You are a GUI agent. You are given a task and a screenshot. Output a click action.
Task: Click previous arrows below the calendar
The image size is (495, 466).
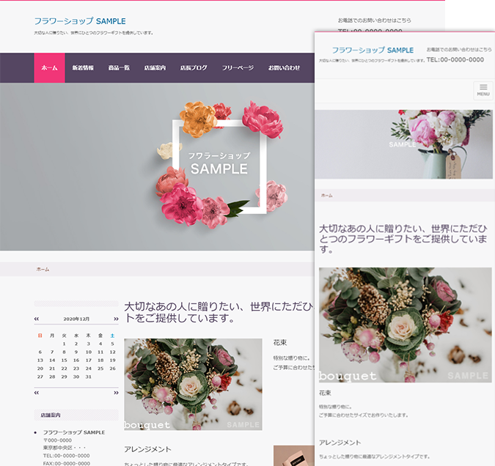pyautogui.click(x=37, y=393)
